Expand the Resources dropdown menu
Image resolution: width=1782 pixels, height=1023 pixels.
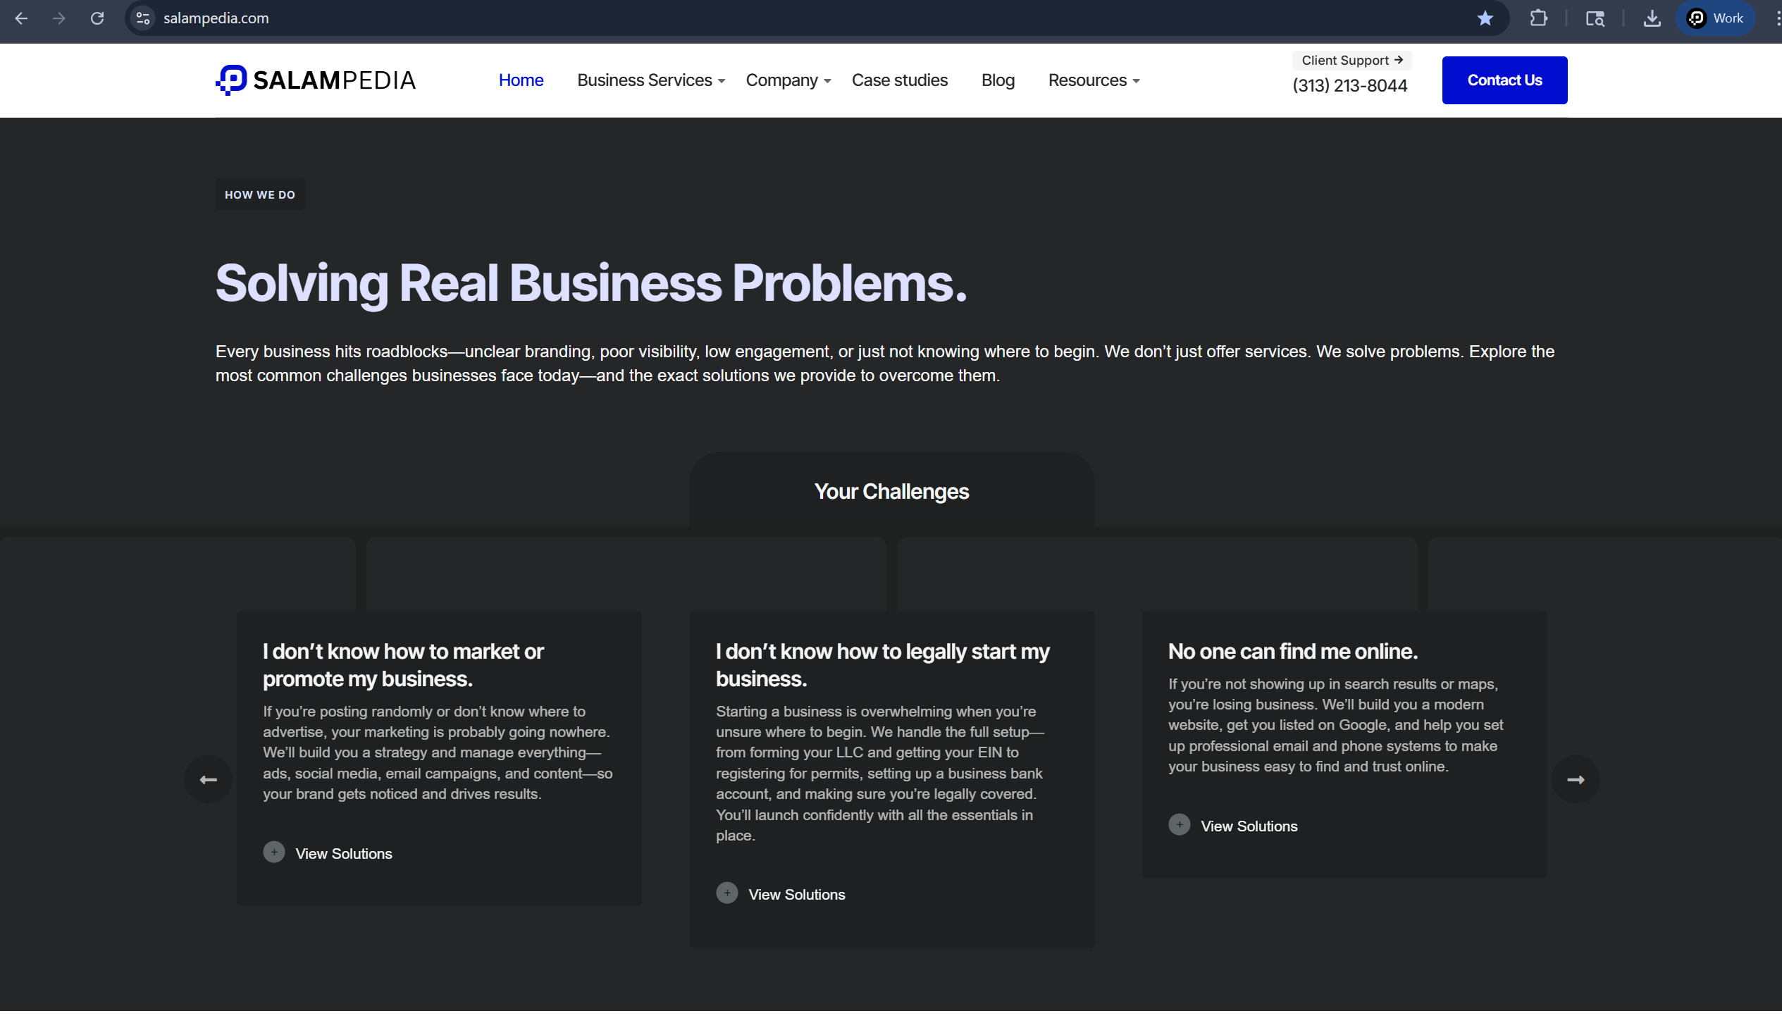pos(1094,80)
